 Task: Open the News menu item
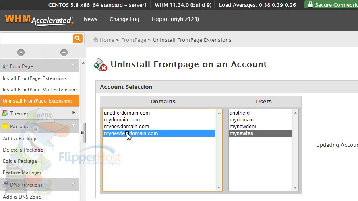click(x=91, y=19)
